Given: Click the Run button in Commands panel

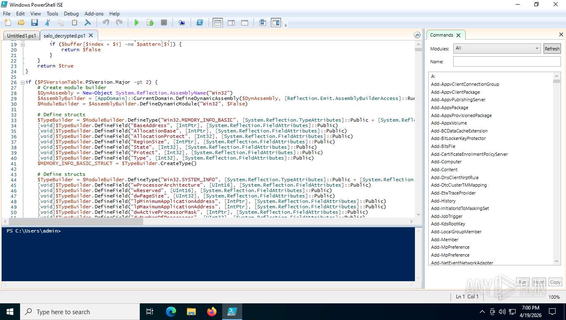Looking at the screenshot, I should coord(522,282).
